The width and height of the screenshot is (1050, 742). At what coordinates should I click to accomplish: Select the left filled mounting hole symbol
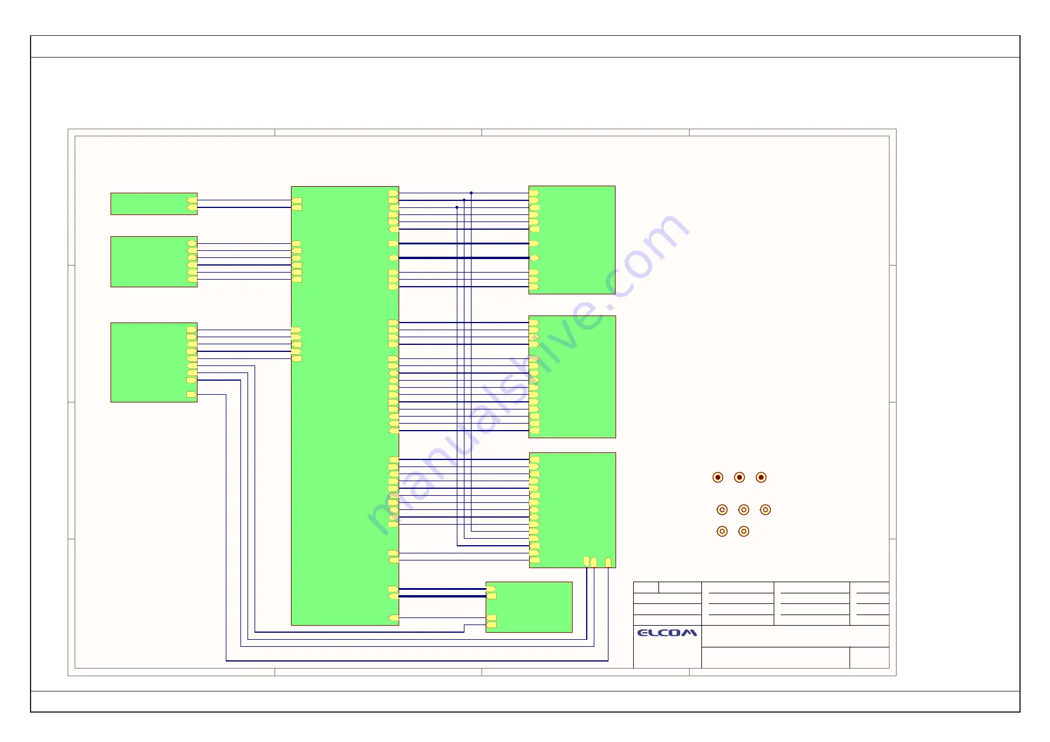click(718, 478)
